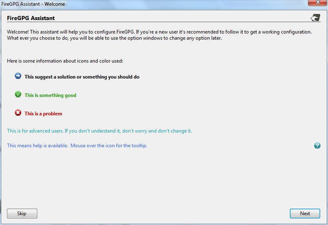Click the "FireGPG Assistant - Welcome" title bar
The height and width of the screenshot is (225, 328).
123,4
